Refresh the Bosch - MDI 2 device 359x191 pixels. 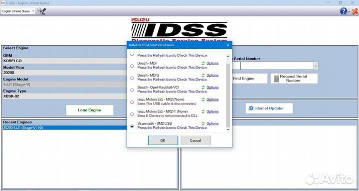pyautogui.click(x=203, y=76)
